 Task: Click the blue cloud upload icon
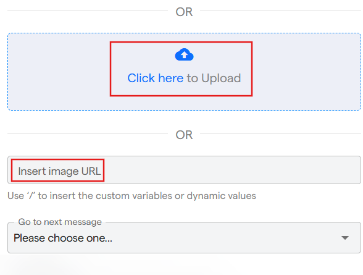(x=184, y=54)
